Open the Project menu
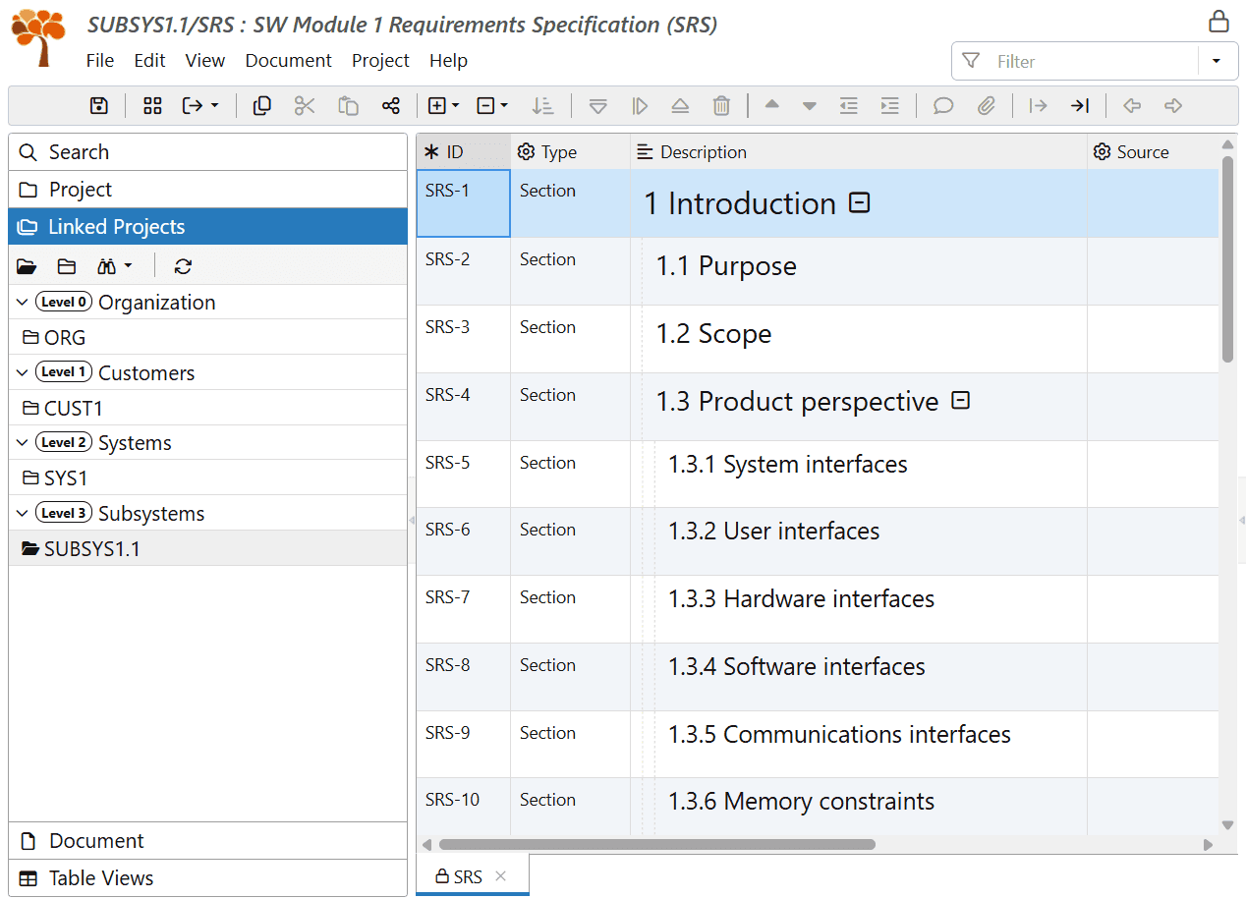1246x899 pixels. [380, 60]
